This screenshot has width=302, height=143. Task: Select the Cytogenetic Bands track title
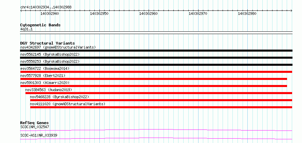pos(40,25)
